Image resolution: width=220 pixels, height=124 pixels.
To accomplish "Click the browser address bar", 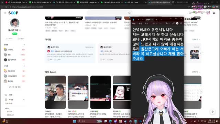I will [98, 7].
